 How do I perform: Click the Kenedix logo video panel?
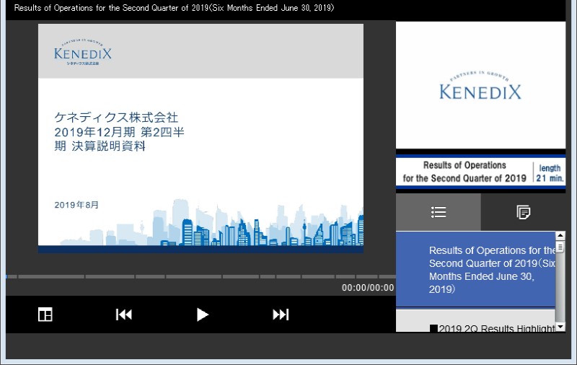480,85
